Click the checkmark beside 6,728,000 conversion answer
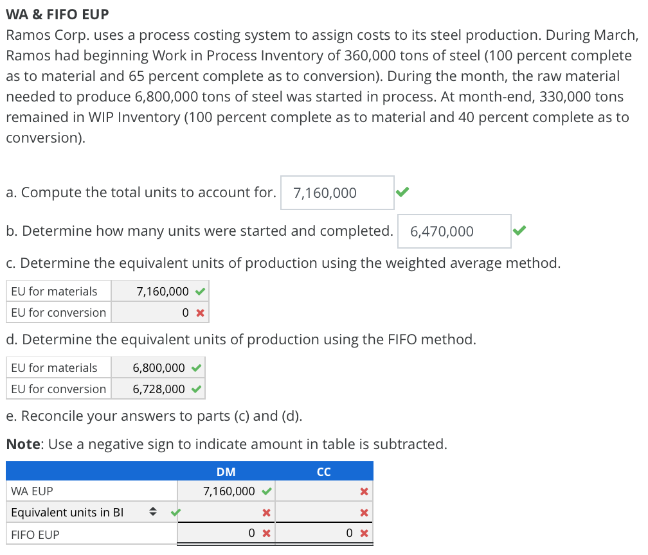Image resolution: width=648 pixels, height=555 pixels. (x=197, y=389)
